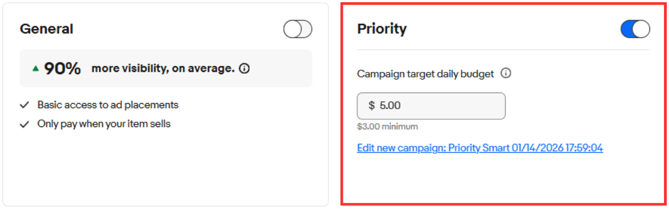Click Only pay when your item sells text

pos(104,124)
